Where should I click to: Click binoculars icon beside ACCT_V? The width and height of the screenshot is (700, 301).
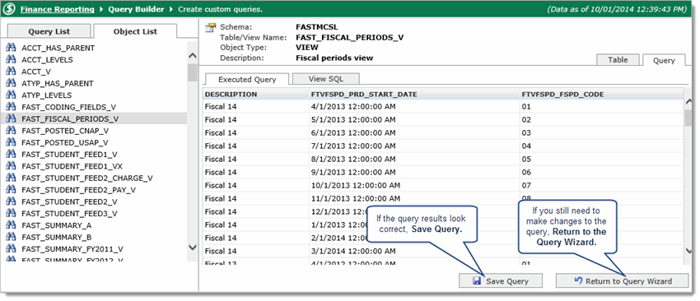(11, 72)
